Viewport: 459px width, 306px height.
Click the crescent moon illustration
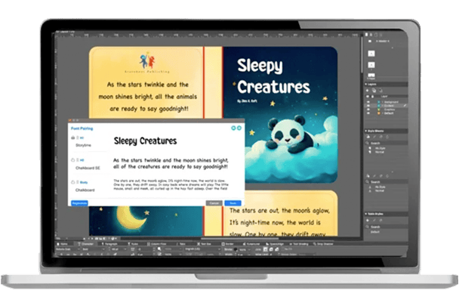(x=130, y=218)
